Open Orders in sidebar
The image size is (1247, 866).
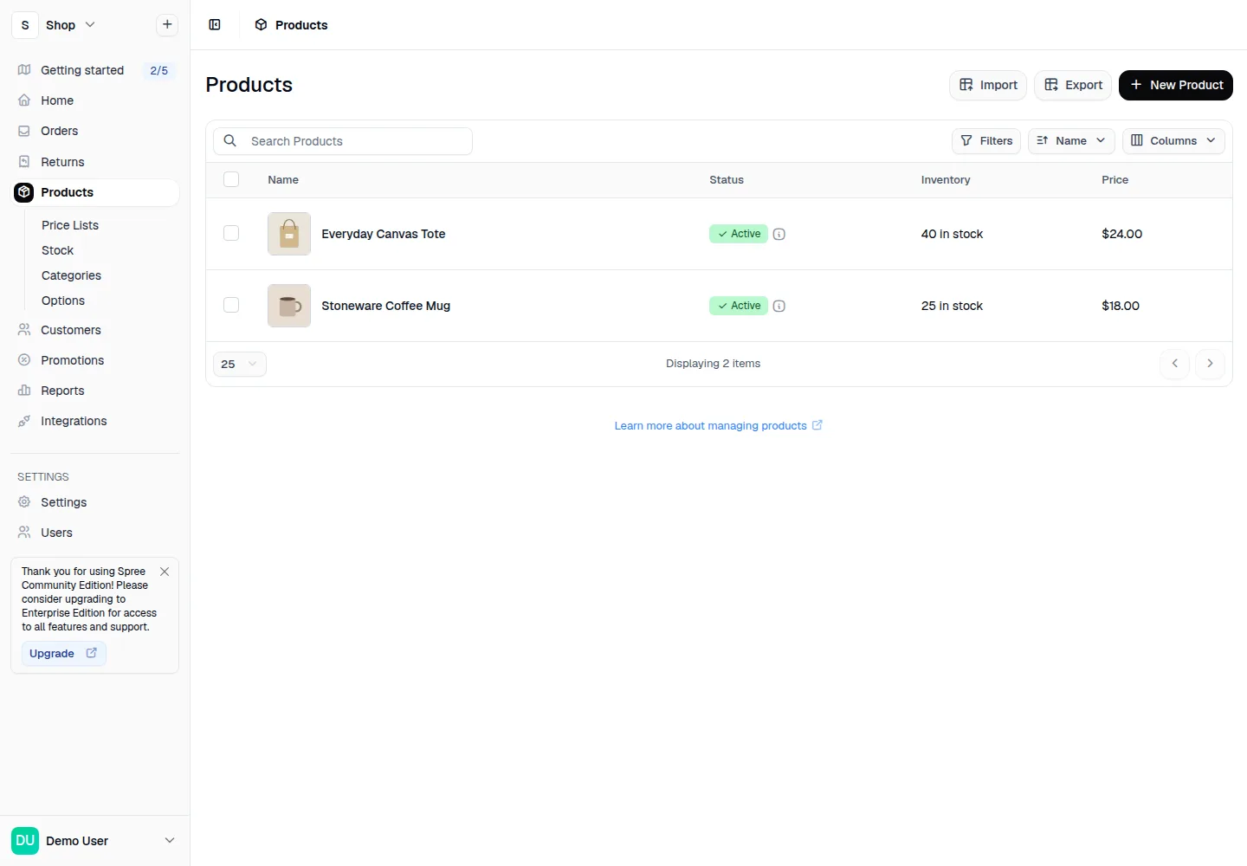pos(95,131)
